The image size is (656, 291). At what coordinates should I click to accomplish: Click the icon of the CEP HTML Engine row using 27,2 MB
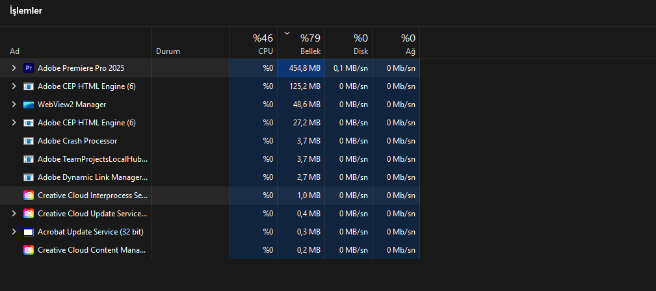29,123
